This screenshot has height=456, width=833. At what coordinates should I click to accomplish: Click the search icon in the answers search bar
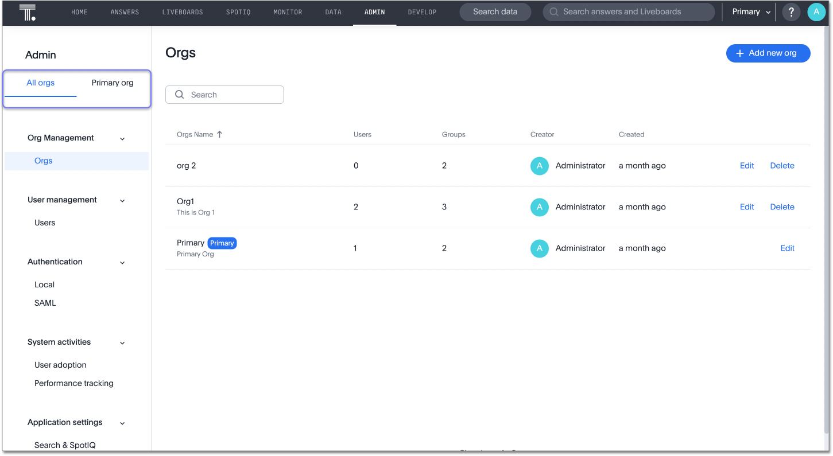tap(553, 11)
